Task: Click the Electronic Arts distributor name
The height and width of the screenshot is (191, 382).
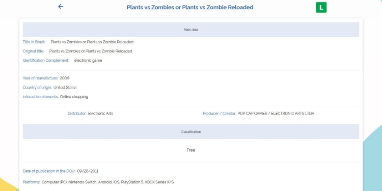Action: (x=100, y=114)
